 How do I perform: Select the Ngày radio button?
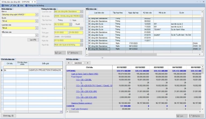pos(71,20)
